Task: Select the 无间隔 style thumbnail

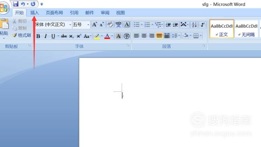Action: (247, 29)
